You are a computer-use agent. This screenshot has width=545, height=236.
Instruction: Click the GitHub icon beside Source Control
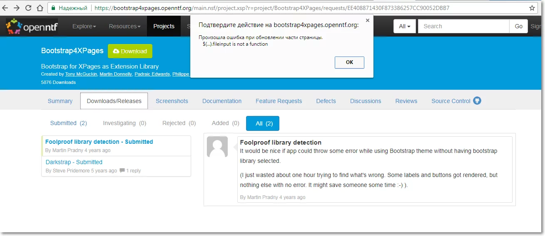coord(477,101)
